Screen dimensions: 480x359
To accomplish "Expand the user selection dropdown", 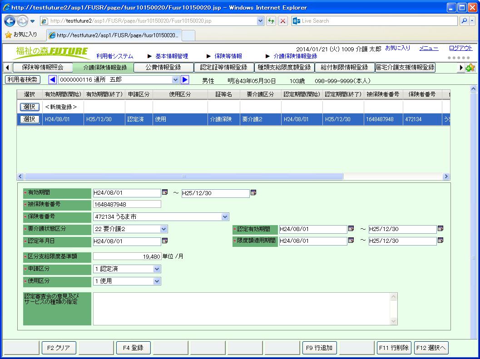I will (175, 79).
